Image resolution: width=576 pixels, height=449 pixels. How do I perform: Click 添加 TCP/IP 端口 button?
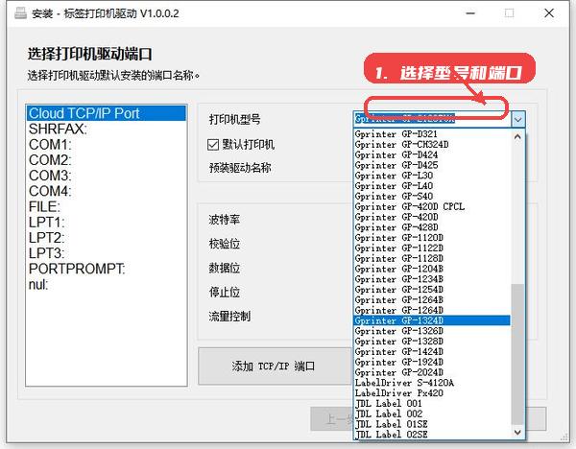tap(274, 366)
